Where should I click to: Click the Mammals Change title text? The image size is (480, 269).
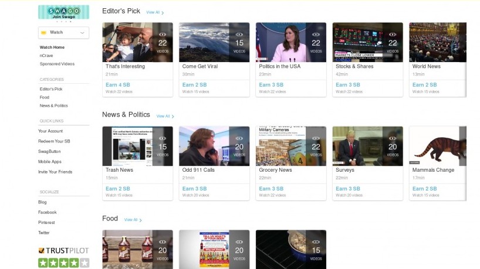point(433,170)
